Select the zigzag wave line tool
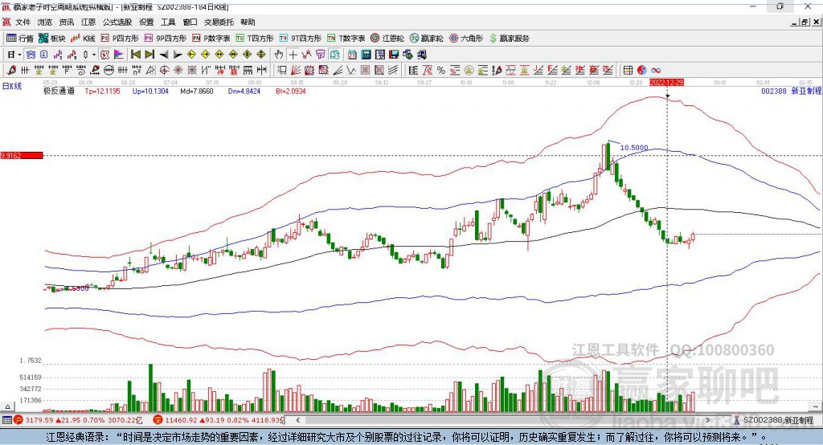This screenshot has height=445, width=823. tap(352, 70)
